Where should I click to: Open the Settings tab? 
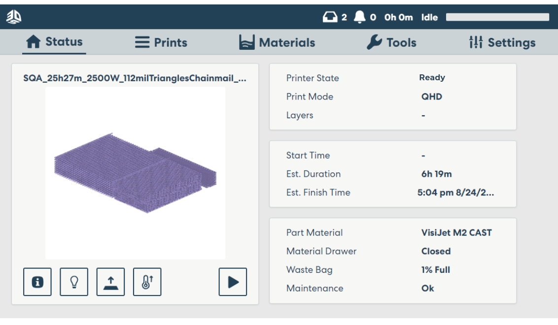click(502, 42)
